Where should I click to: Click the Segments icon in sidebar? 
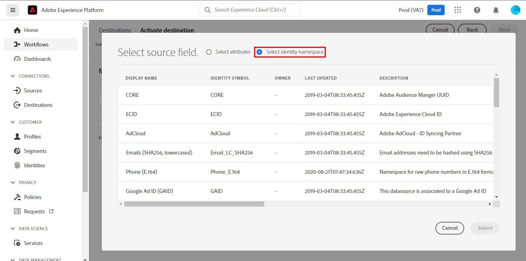click(x=17, y=151)
